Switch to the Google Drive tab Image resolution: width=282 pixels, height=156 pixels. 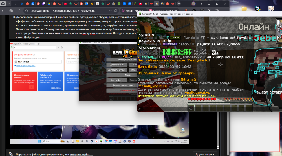(x=49, y=4)
